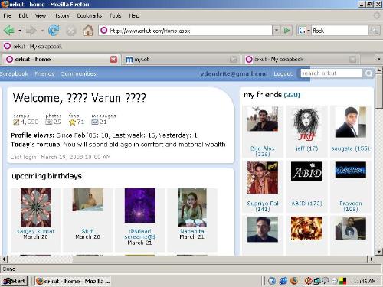Image resolution: width=383 pixels, height=287 pixels.
Task: Go to the Home page icon
Action: [88, 31]
